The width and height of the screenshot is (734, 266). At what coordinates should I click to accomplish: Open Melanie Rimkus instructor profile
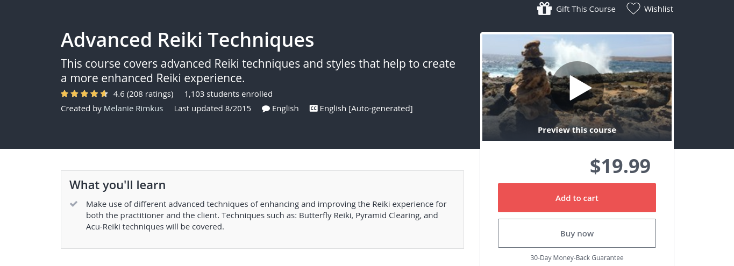click(133, 109)
